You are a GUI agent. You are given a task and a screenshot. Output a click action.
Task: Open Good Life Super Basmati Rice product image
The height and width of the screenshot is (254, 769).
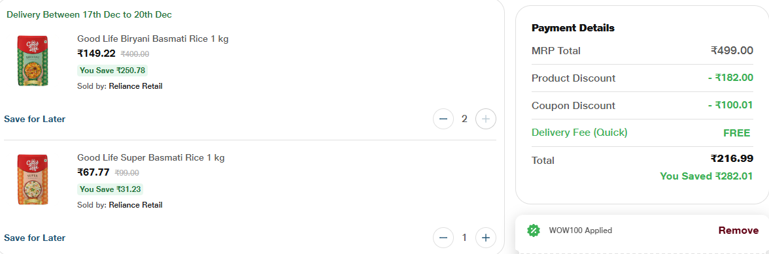point(33,179)
